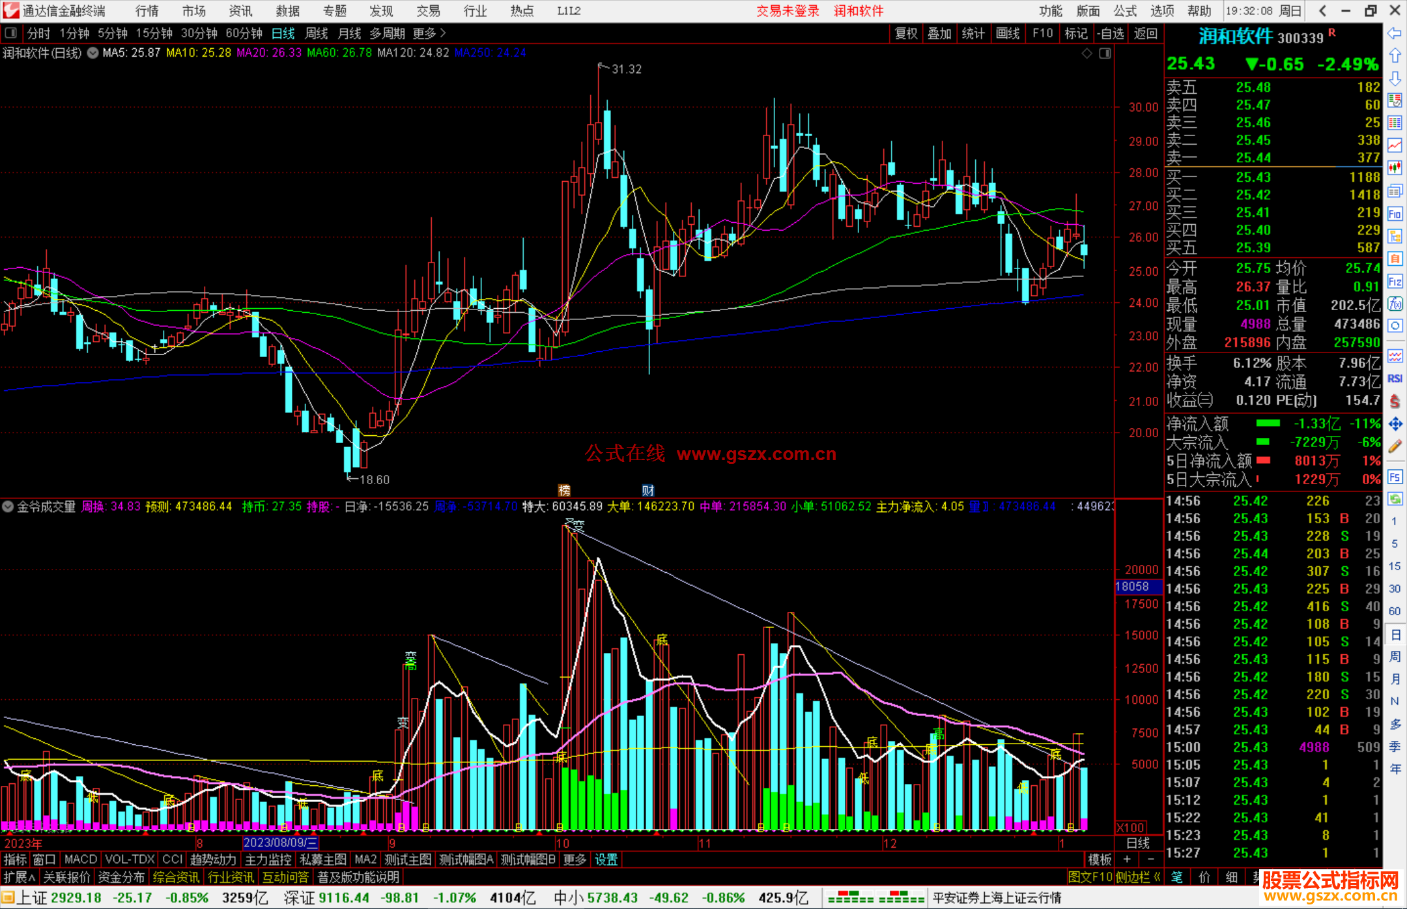Viewport: 1407px width, 909px height.
Task: Select the pencil drawing tool icon
Action: 1395,447
